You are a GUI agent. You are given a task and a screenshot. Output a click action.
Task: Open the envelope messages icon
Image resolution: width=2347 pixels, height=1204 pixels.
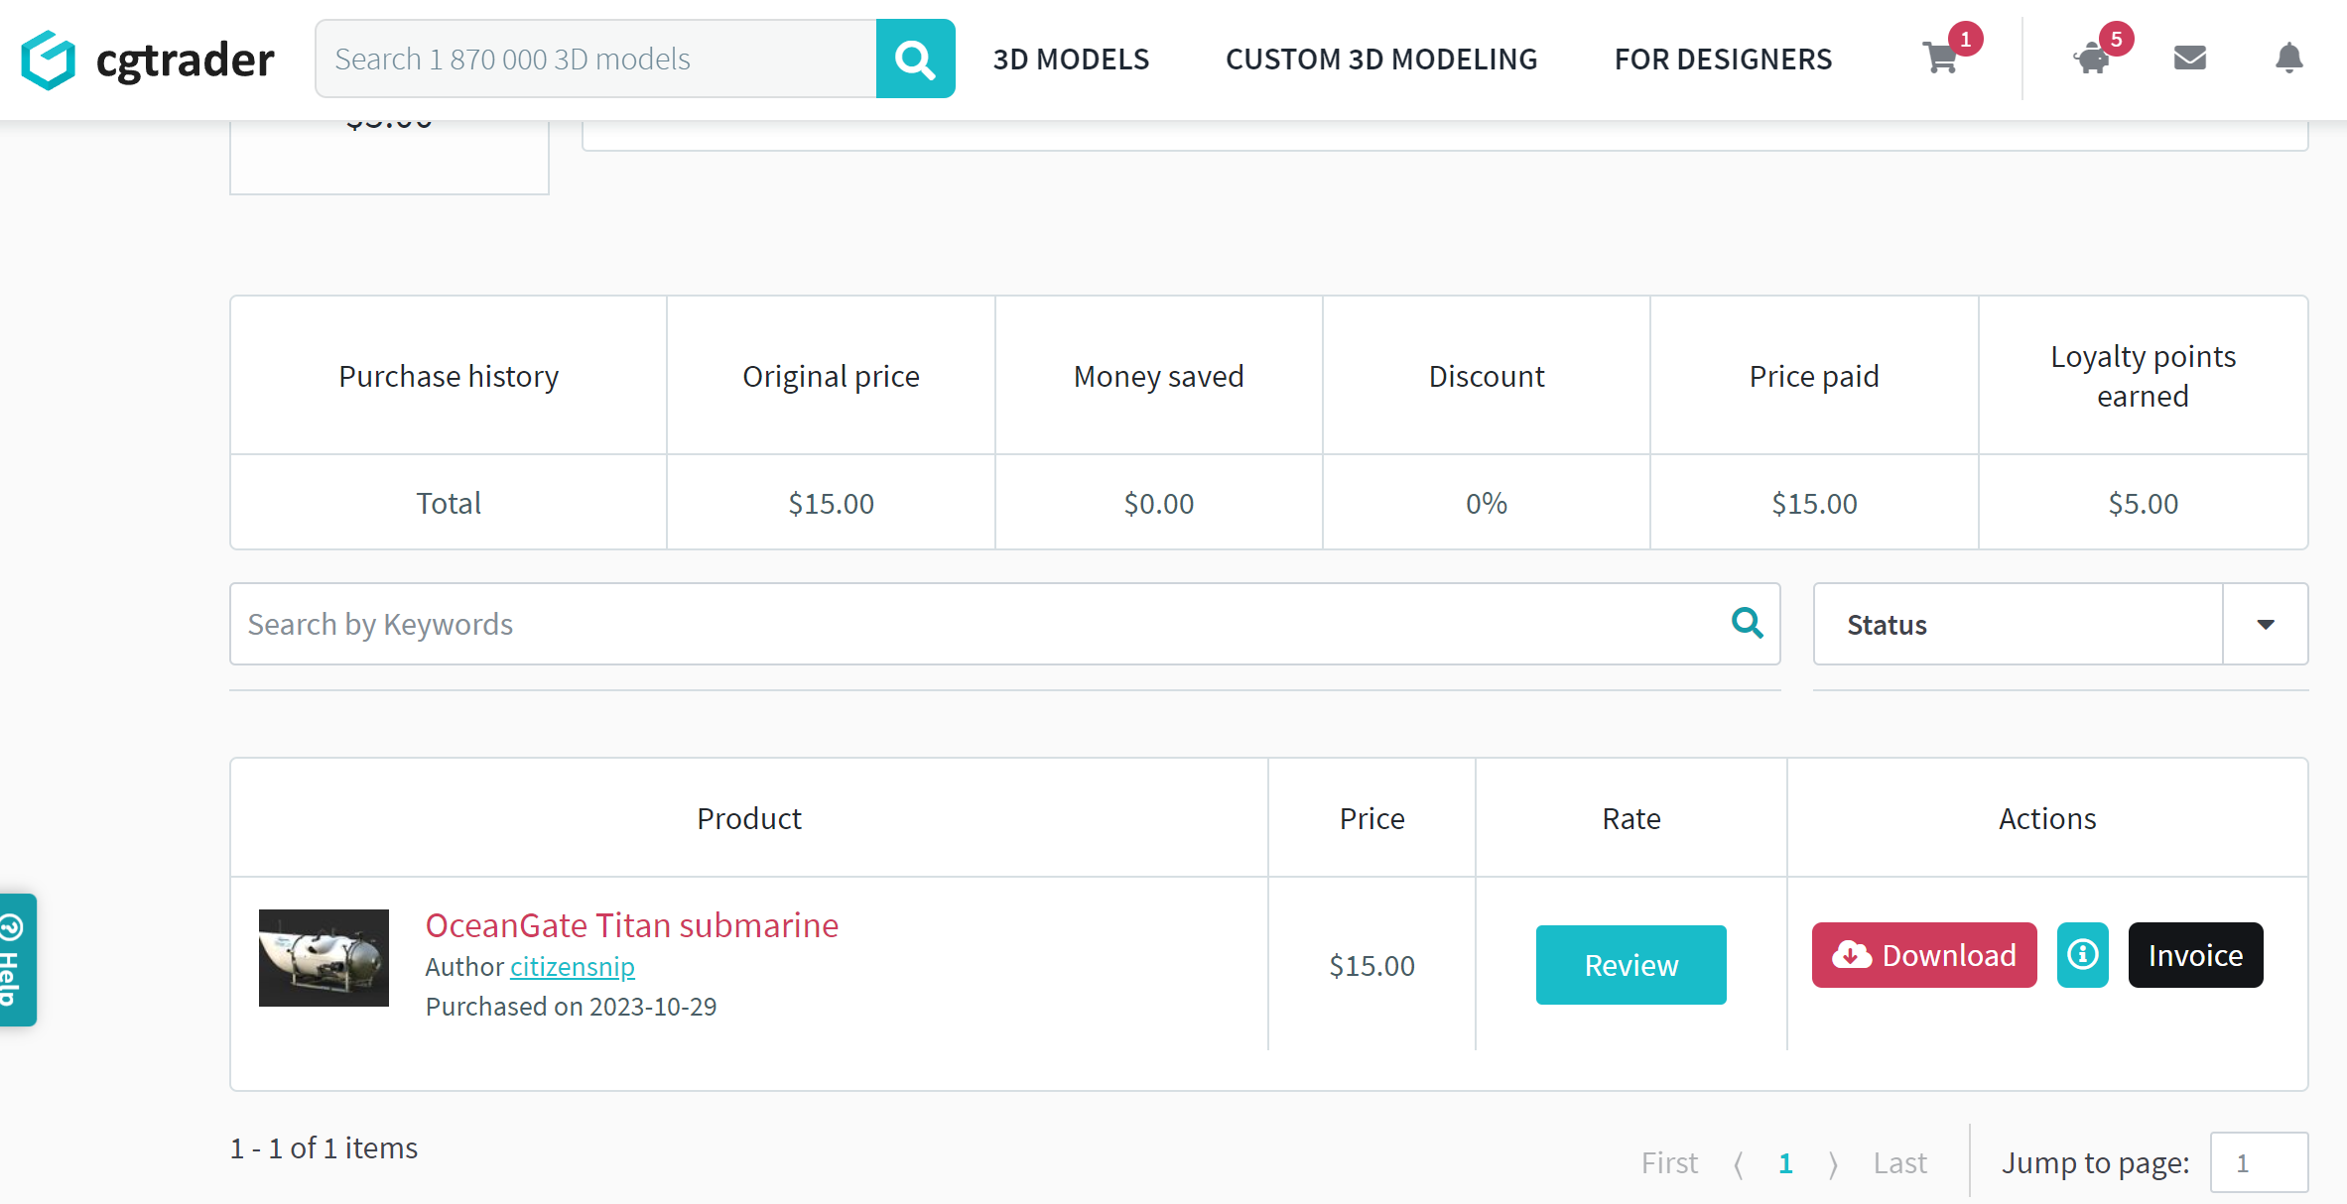[x=2189, y=59]
